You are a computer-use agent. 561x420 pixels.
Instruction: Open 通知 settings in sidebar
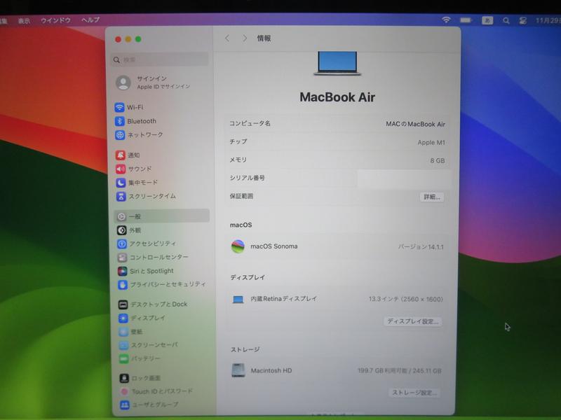[128, 155]
